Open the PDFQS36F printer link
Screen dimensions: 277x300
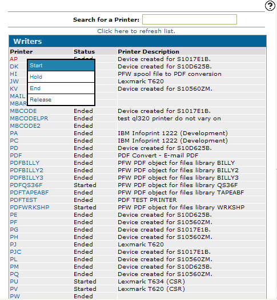tap(26, 185)
